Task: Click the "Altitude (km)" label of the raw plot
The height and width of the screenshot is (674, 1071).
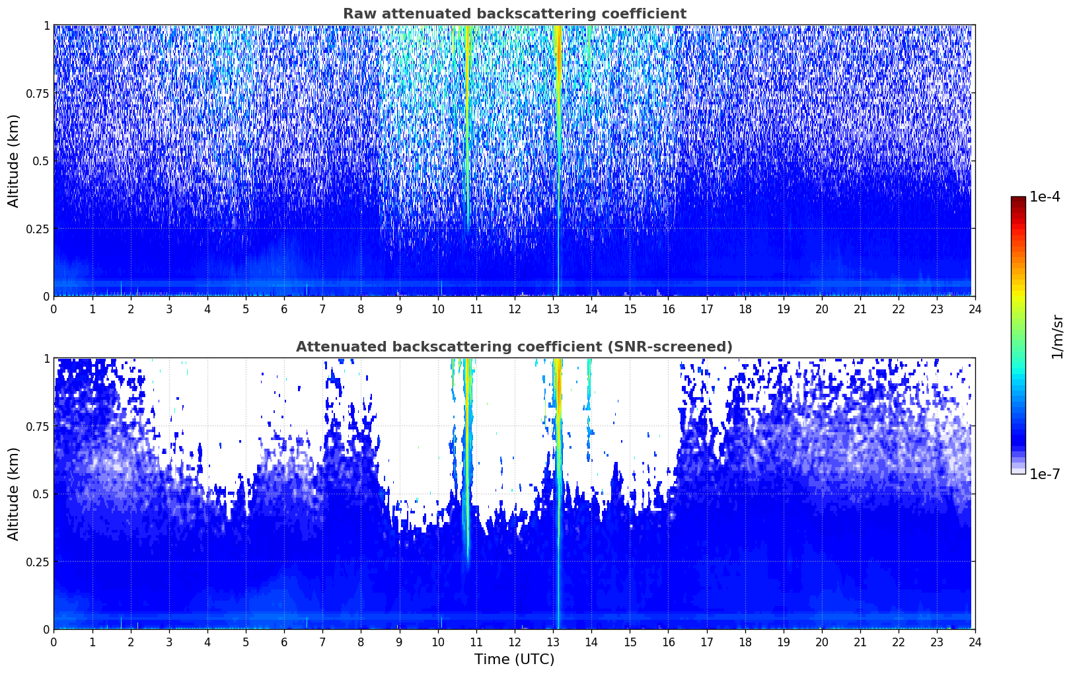Action: pyautogui.click(x=14, y=161)
